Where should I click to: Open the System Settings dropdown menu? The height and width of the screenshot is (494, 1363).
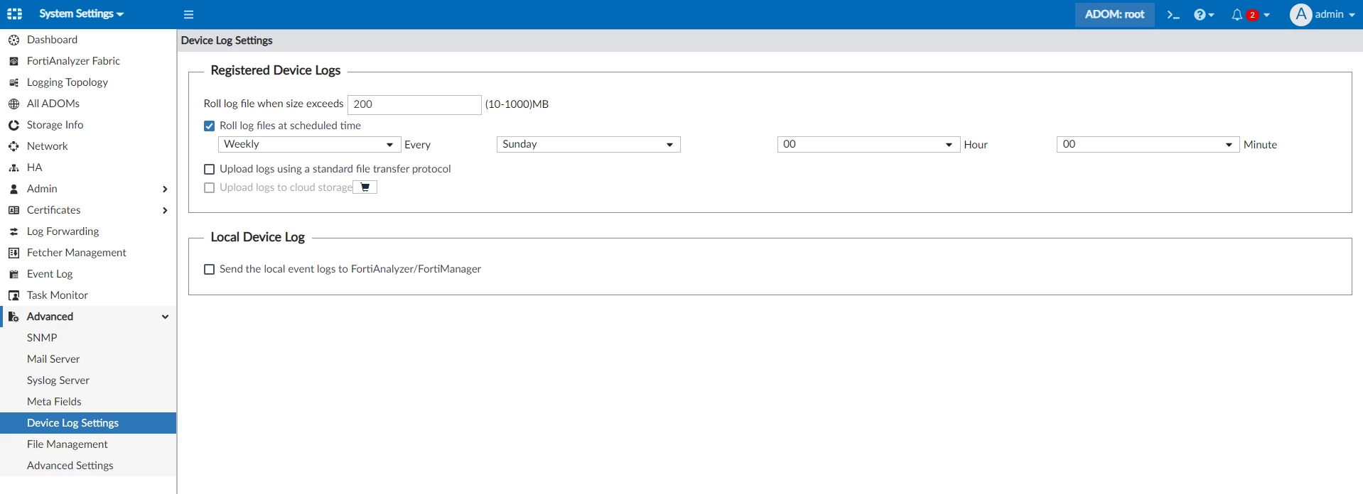point(81,14)
